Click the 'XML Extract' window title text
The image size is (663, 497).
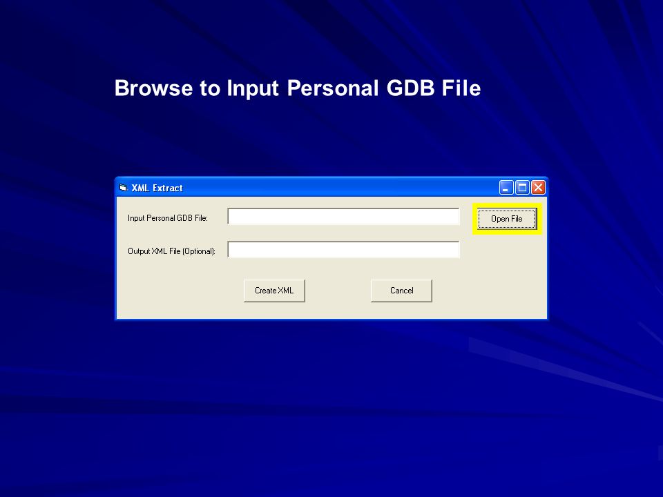tap(157, 188)
